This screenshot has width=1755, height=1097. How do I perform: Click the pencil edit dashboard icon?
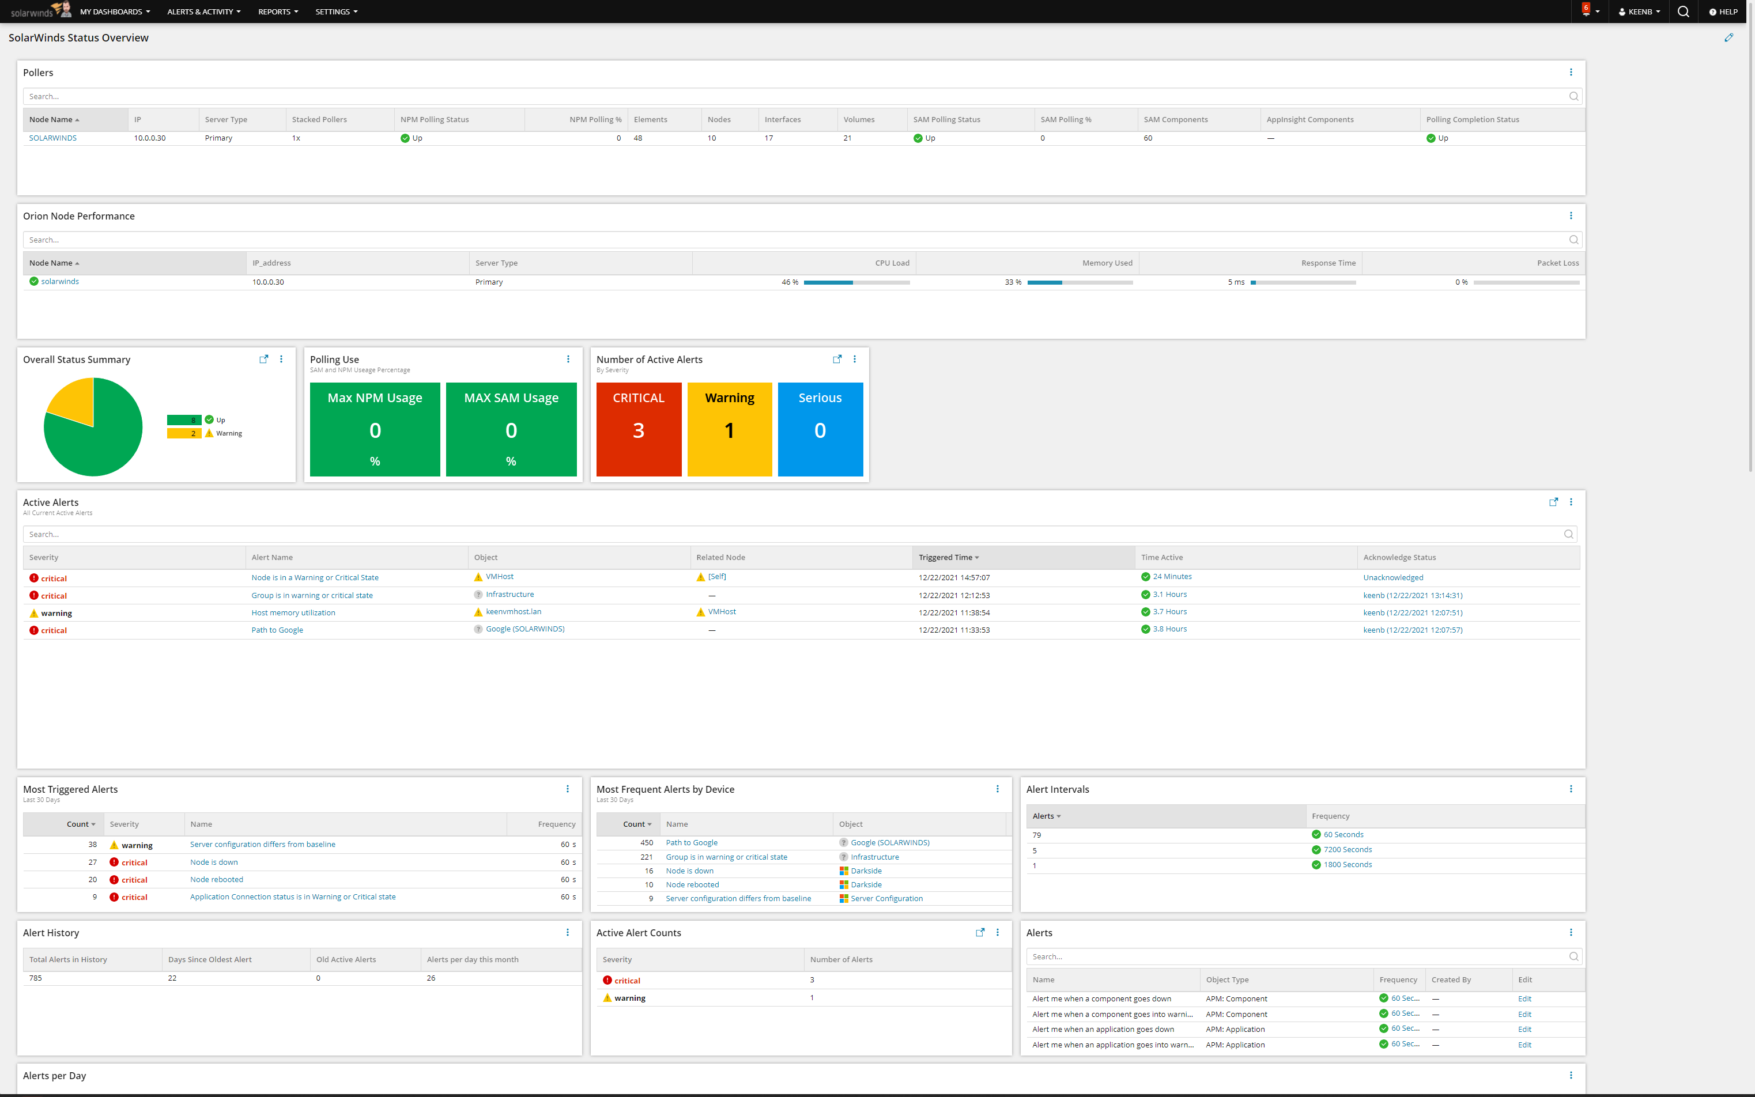tap(1728, 37)
